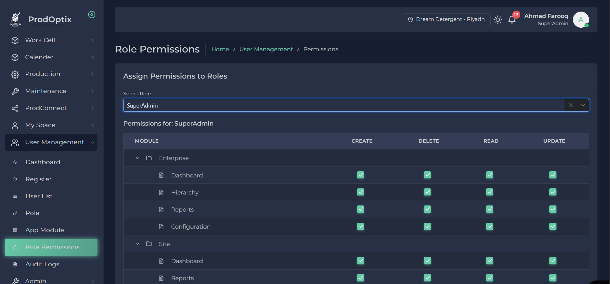Click the Enterprise group label
610x284 pixels.
pos(174,158)
